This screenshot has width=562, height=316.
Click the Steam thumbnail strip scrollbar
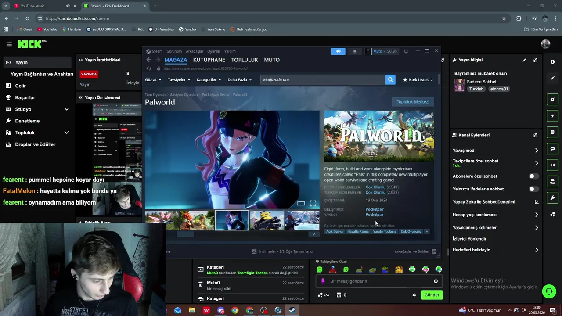coord(185,234)
